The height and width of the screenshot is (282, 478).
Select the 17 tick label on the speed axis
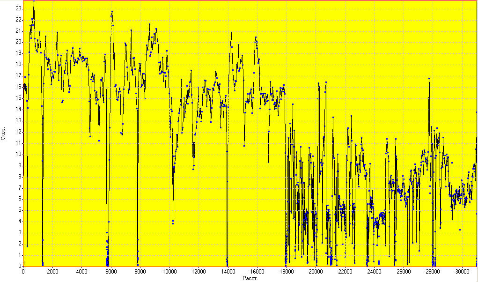(19, 75)
